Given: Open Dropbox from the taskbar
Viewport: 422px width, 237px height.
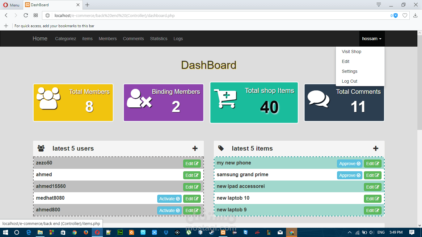Looking at the screenshot, I should tap(166, 232).
